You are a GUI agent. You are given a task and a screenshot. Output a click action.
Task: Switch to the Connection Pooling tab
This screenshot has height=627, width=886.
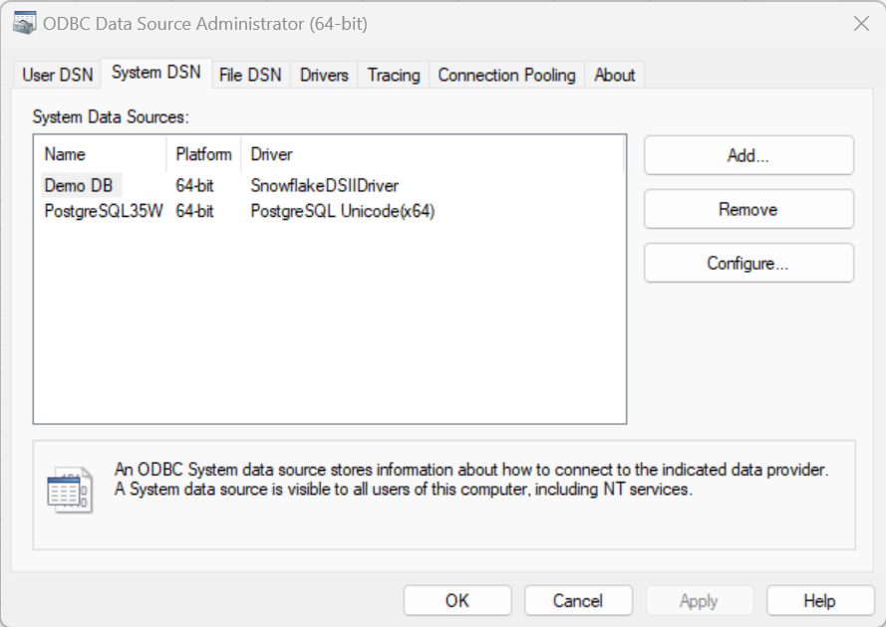(505, 75)
